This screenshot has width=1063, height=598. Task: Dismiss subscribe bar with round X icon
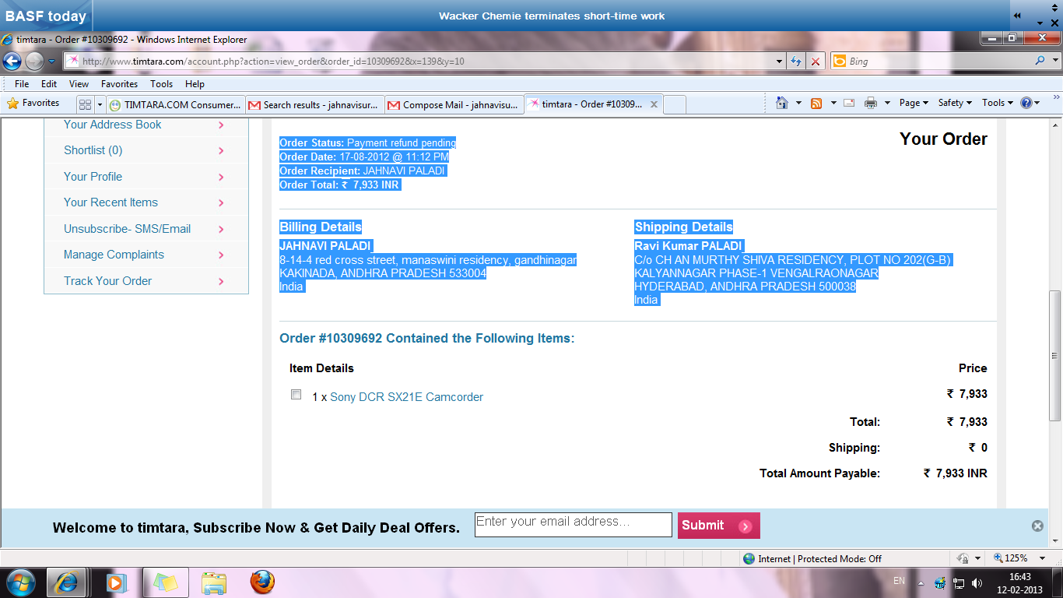(x=1037, y=526)
